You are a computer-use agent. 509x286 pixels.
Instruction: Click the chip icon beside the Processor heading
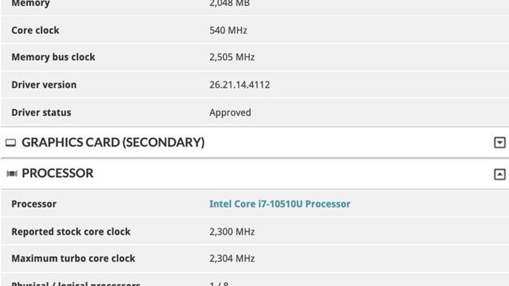(12, 174)
